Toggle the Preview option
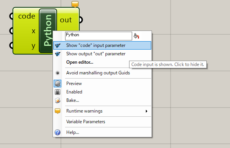The height and width of the screenshot is (148, 230). pyautogui.click(x=102, y=84)
